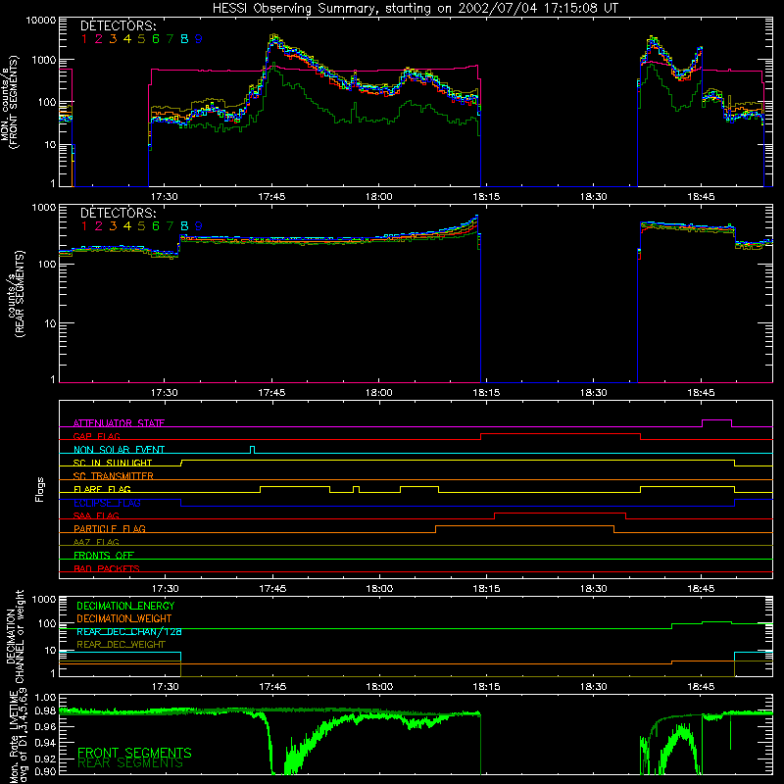Click detector '1' in front segments legend
The width and height of the screenshot is (784, 784).
[84, 38]
